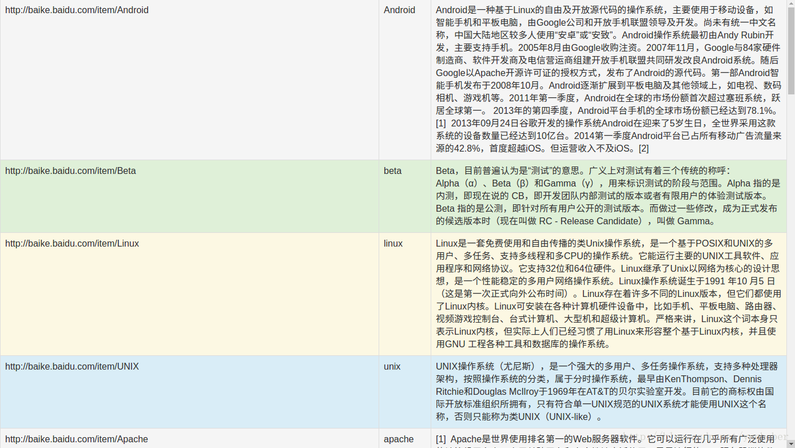Select the 'beta' title cell
The width and height of the screenshot is (795, 448).
405,196
